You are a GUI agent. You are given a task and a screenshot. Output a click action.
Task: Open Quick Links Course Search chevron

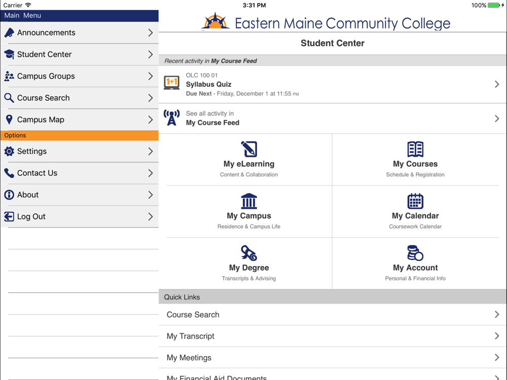pos(497,315)
